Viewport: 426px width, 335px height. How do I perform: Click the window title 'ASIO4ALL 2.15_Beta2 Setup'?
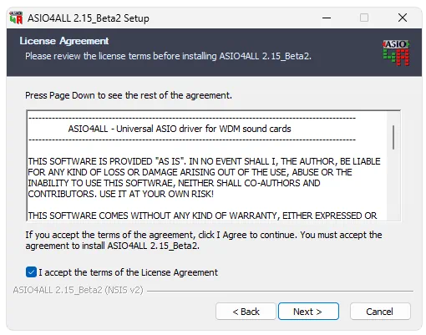pos(89,18)
